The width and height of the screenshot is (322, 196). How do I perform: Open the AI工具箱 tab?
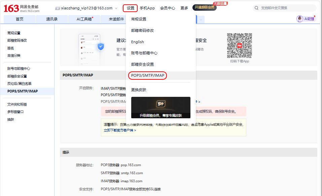click(85, 19)
